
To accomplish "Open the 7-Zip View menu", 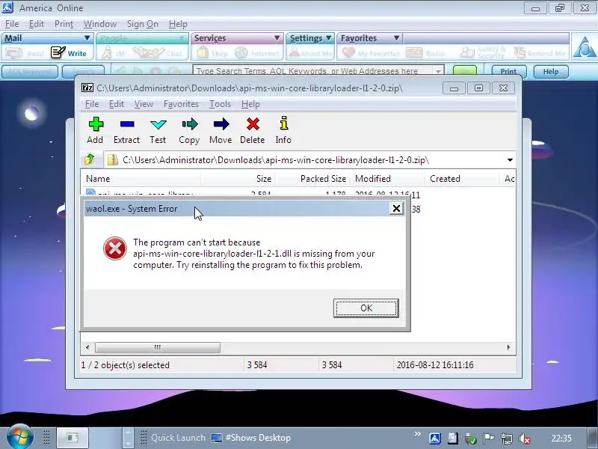I will [x=144, y=104].
